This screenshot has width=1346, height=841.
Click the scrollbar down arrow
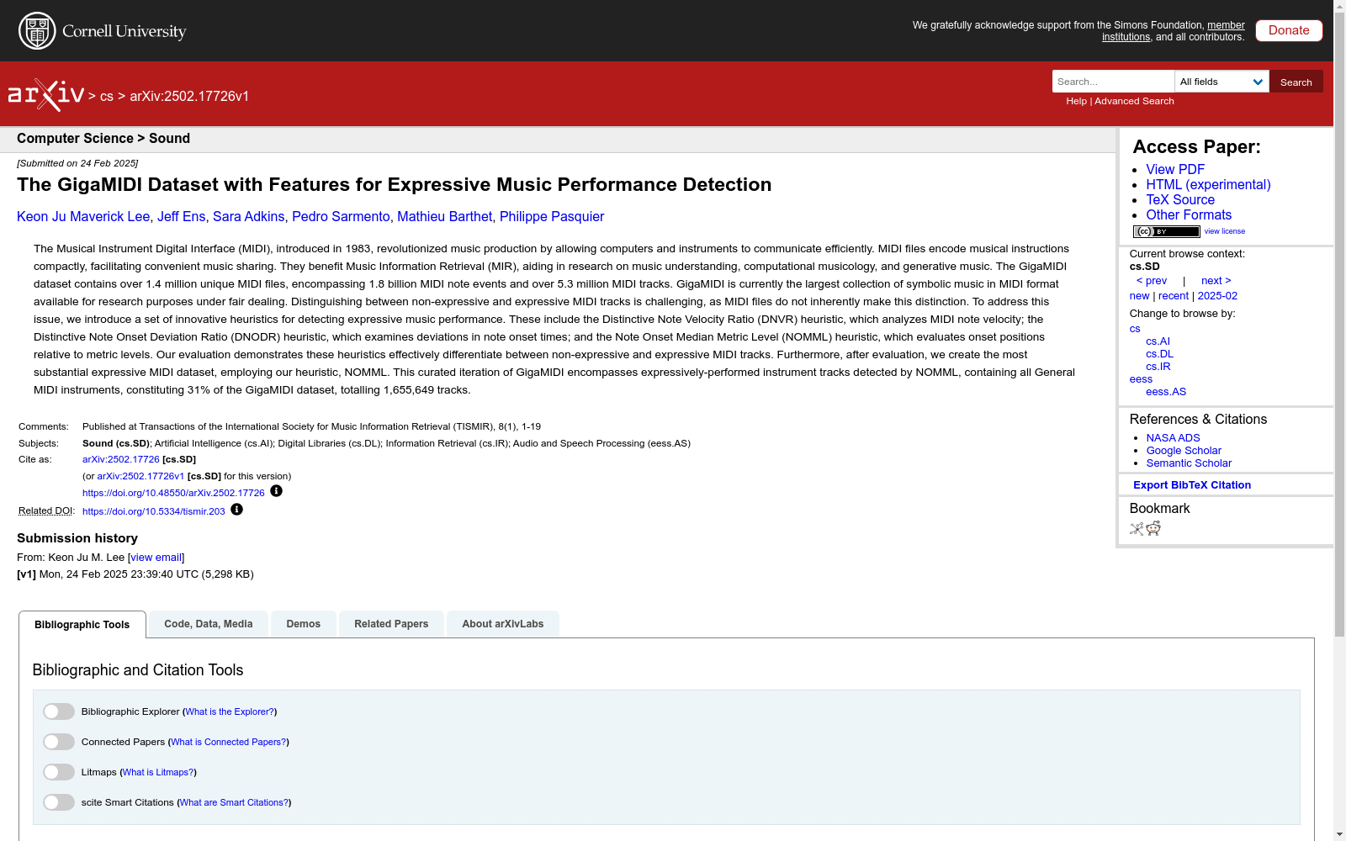coord(1339,834)
